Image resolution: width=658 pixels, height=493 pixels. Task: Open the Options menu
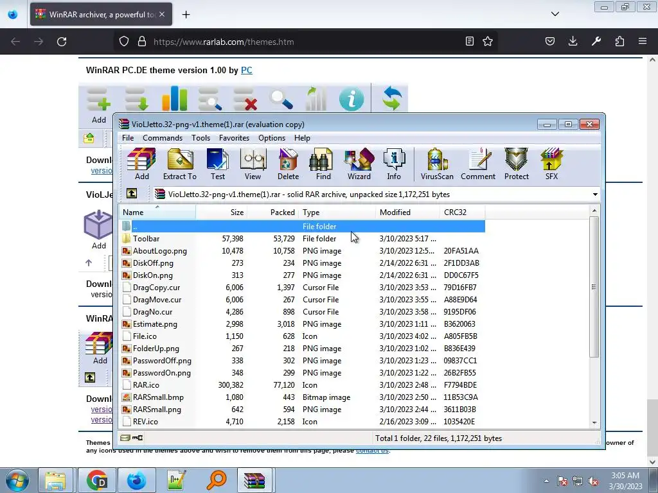(x=272, y=138)
